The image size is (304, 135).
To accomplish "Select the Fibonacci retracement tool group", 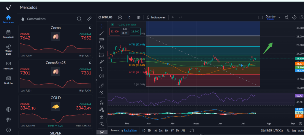I will tap(102, 40).
